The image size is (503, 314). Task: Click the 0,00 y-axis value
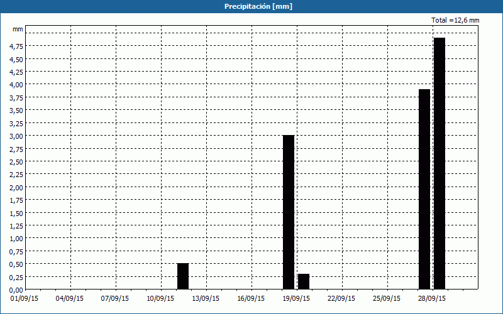(x=16, y=290)
